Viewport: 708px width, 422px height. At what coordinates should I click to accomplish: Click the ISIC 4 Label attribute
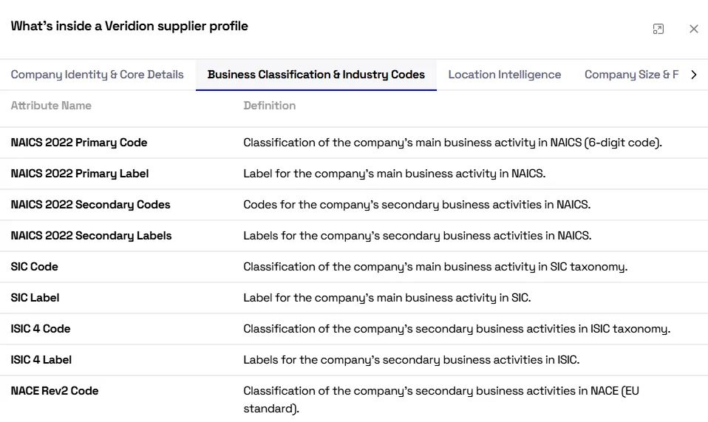point(41,360)
